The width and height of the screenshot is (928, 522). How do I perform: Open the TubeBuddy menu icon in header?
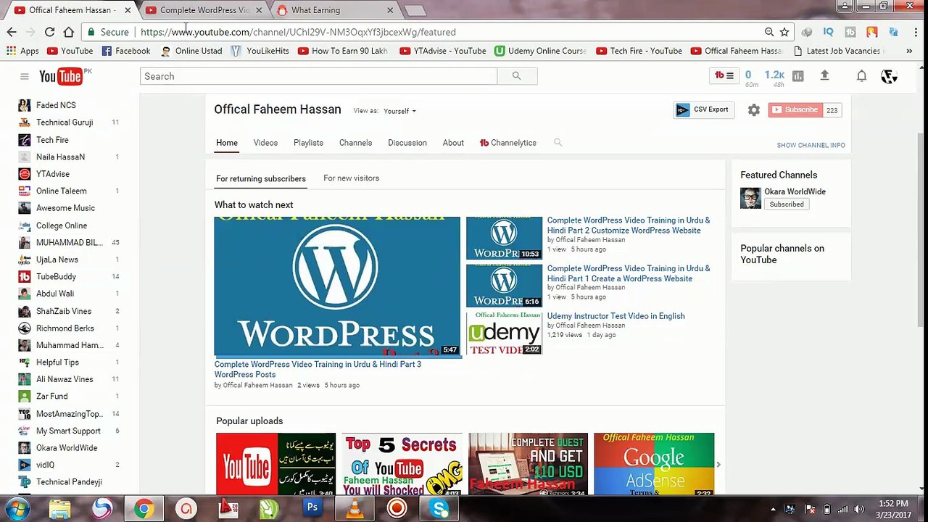coord(724,75)
